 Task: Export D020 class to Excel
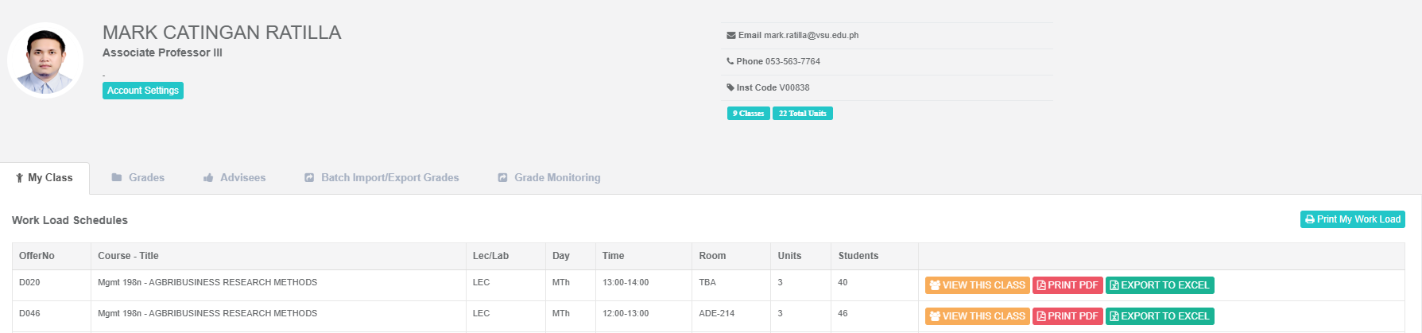pos(1159,285)
